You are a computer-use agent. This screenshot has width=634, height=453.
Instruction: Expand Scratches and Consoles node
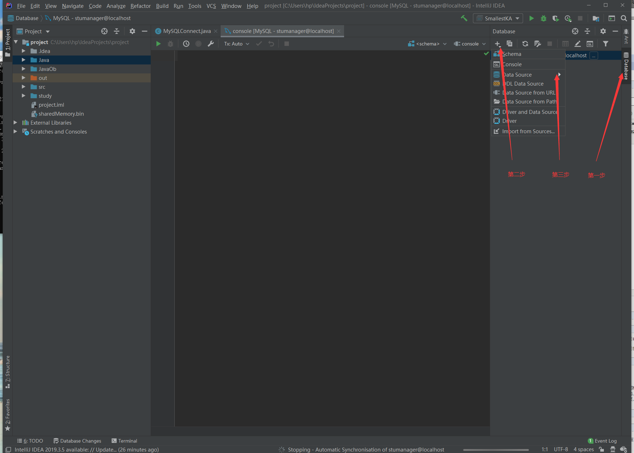(15, 131)
